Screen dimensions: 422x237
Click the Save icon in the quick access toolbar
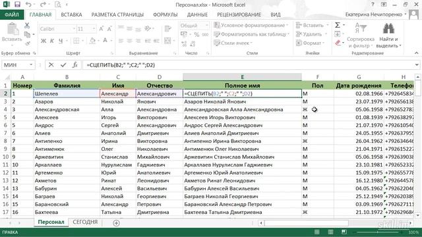17,5
